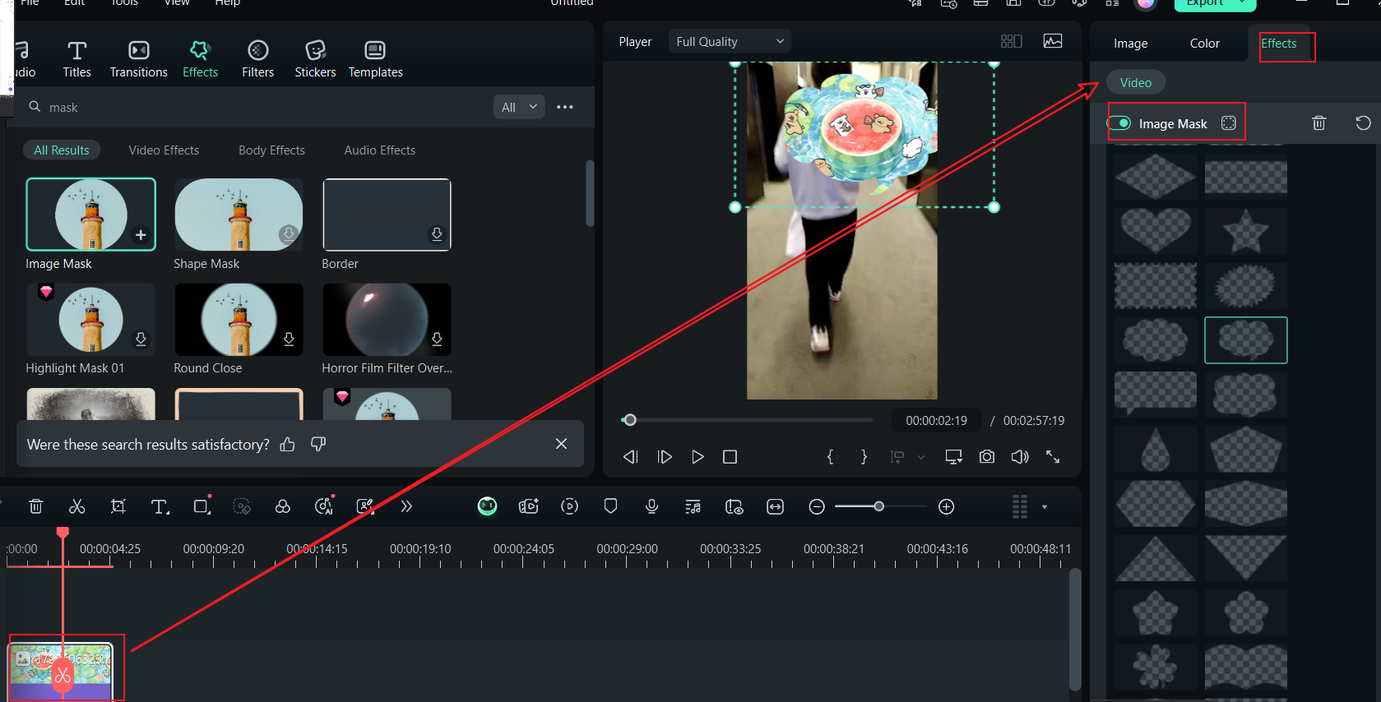This screenshot has width=1381, height=702.
Task: Click the voiceover microphone icon
Action: click(651, 506)
